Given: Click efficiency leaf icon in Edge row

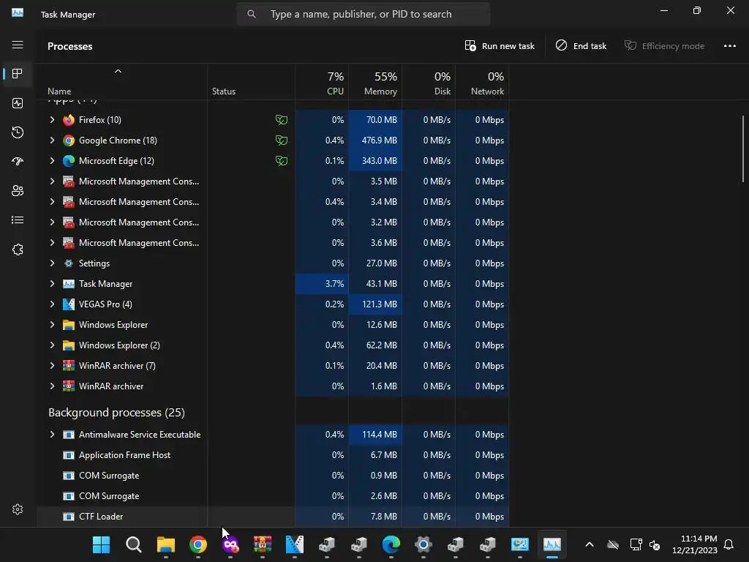Looking at the screenshot, I should tap(282, 161).
